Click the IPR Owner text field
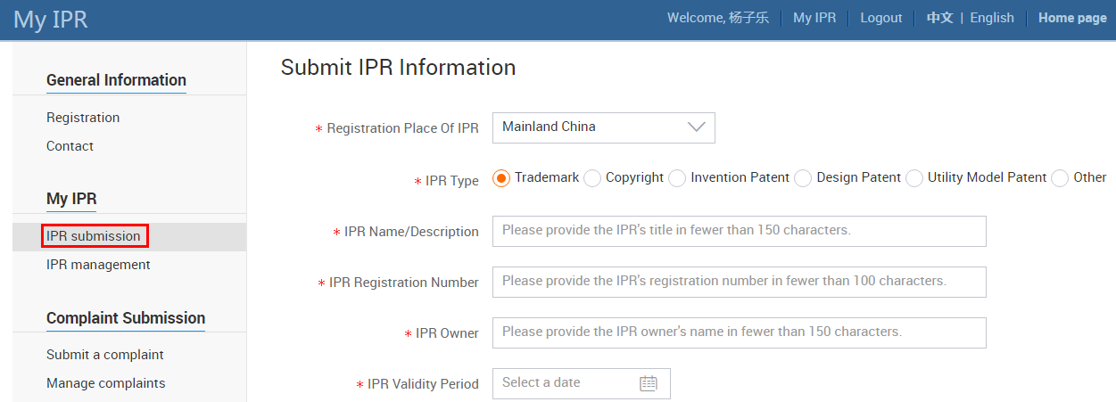Viewport: 1116px width, 402px height. [x=740, y=332]
